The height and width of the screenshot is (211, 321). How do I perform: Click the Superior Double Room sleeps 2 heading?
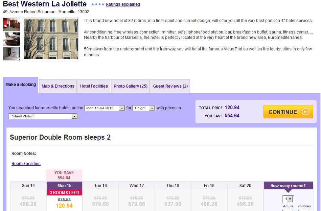coord(60,137)
